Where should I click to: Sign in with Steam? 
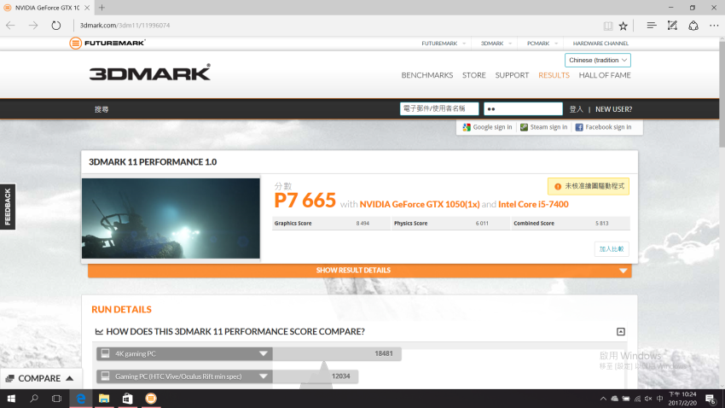[x=544, y=127]
